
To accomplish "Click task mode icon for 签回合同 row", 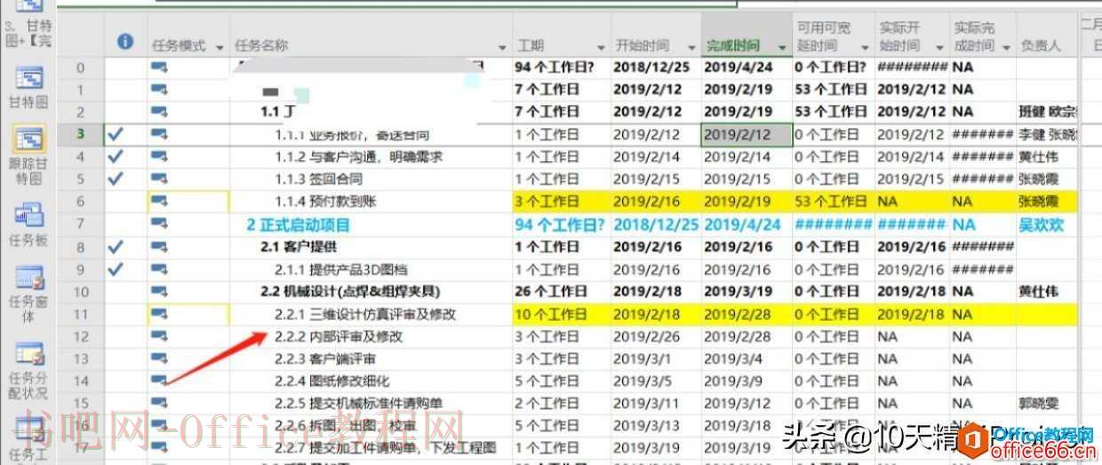I will [x=160, y=179].
